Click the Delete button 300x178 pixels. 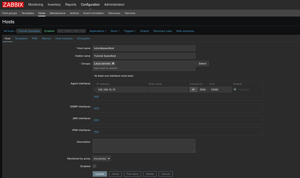(150, 174)
